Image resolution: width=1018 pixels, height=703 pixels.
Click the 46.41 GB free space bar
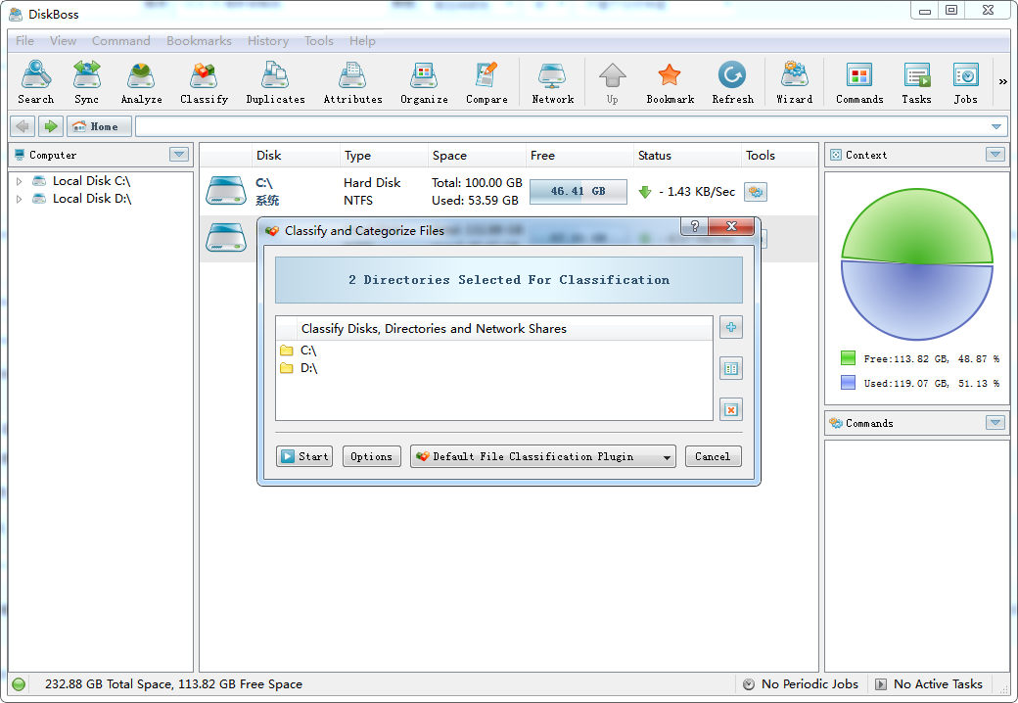[x=578, y=192]
